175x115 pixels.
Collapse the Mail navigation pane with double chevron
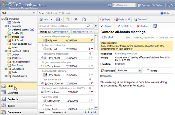34,13
